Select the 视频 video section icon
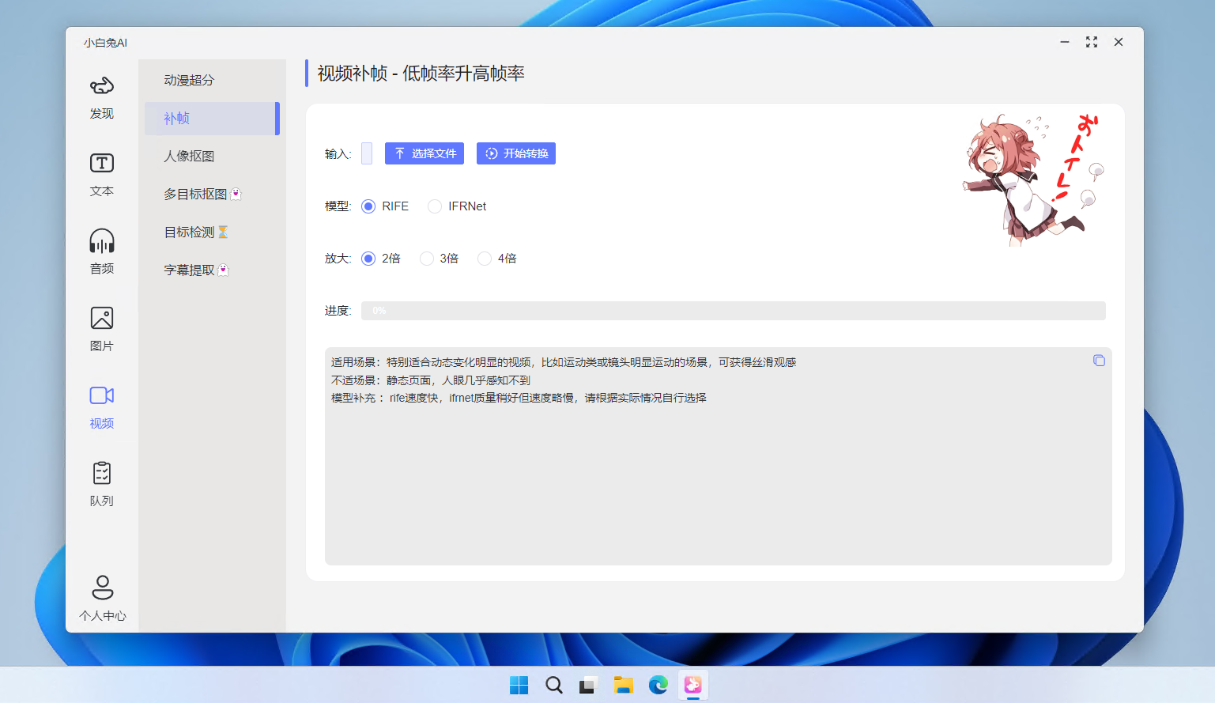This screenshot has width=1215, height=703. [x=101, y=405]
